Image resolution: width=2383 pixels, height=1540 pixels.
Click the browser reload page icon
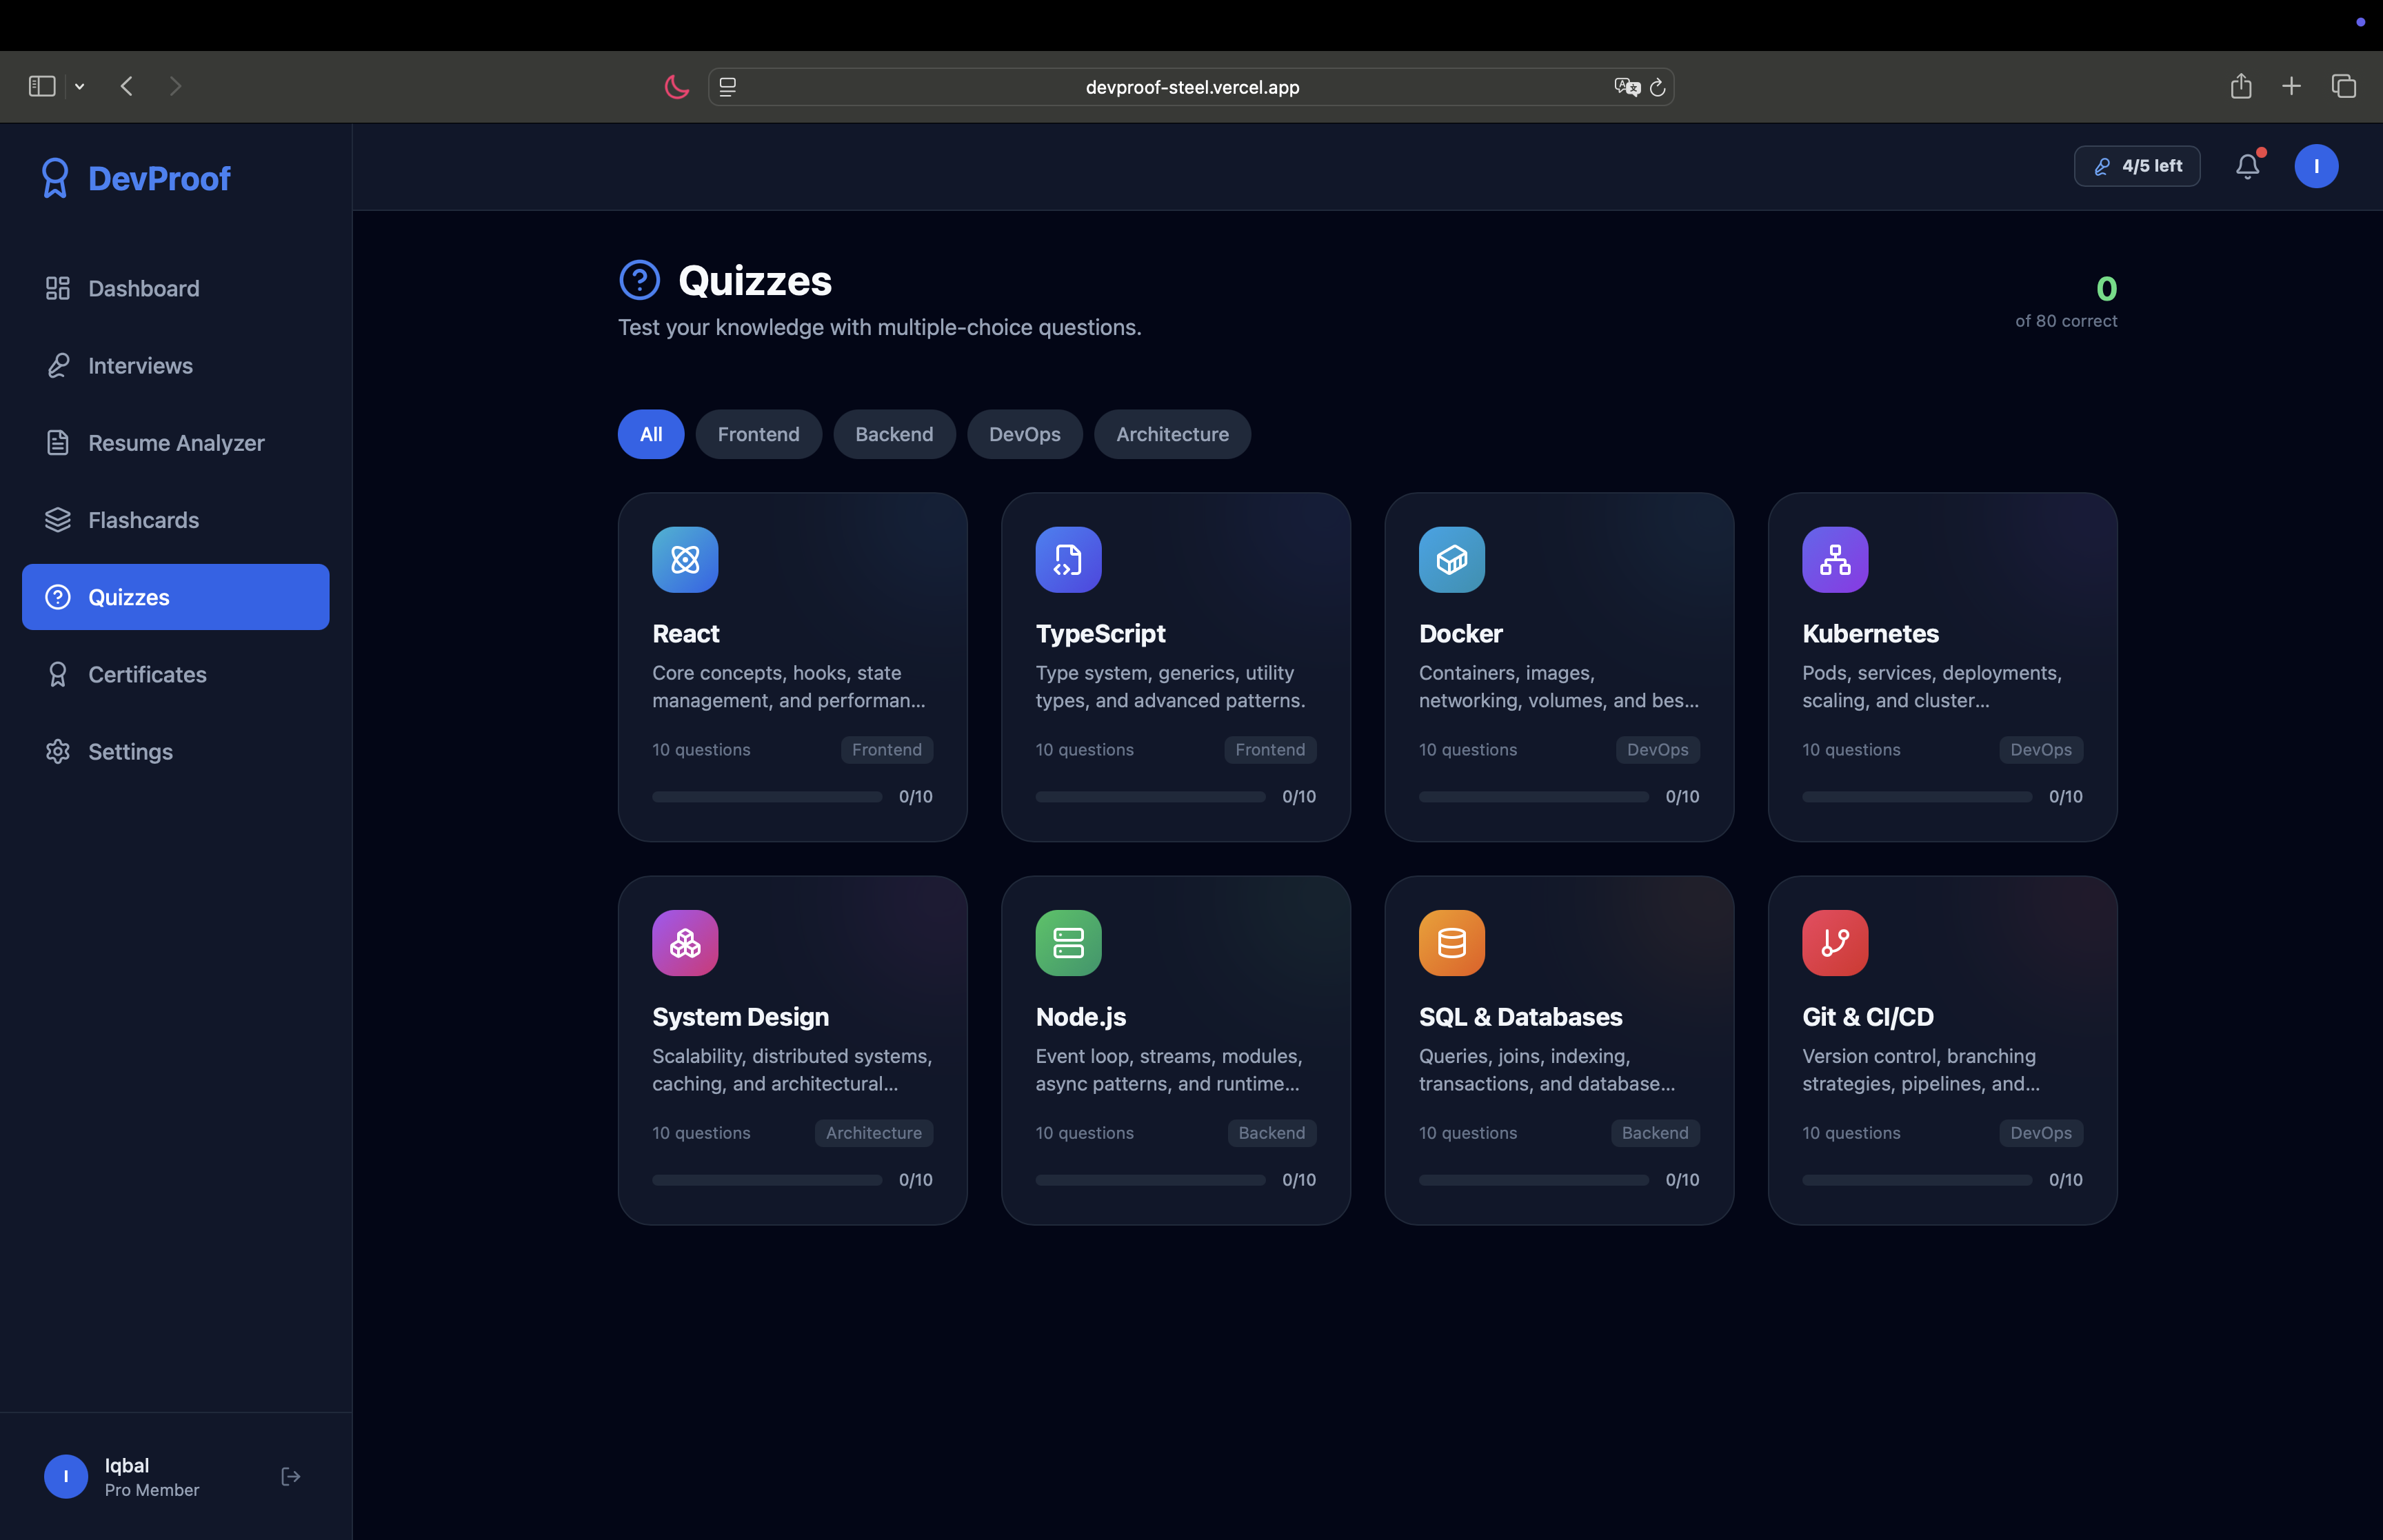[x=1657, y=88]
